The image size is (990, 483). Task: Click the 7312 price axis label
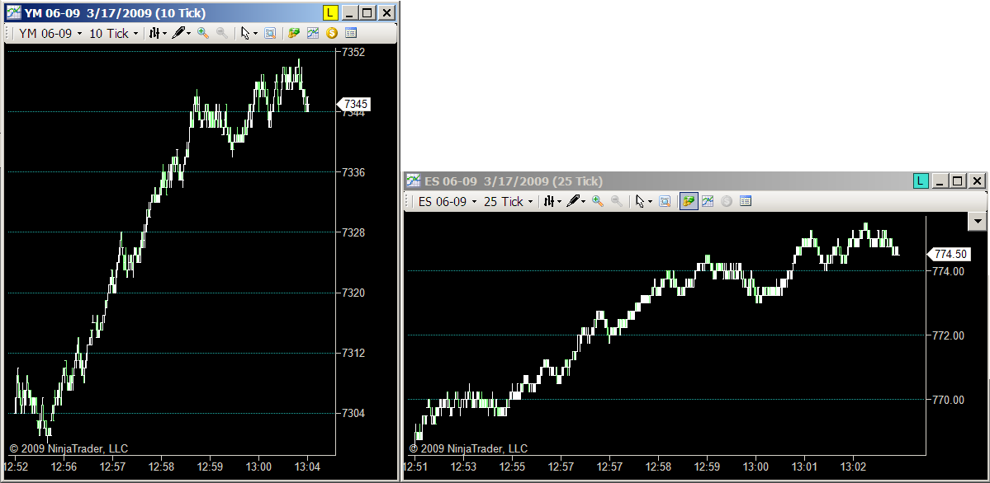point(353,353)
